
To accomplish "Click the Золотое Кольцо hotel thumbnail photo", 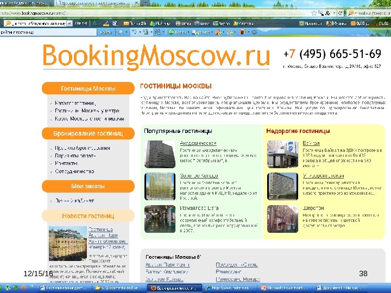I will (160, 186).
